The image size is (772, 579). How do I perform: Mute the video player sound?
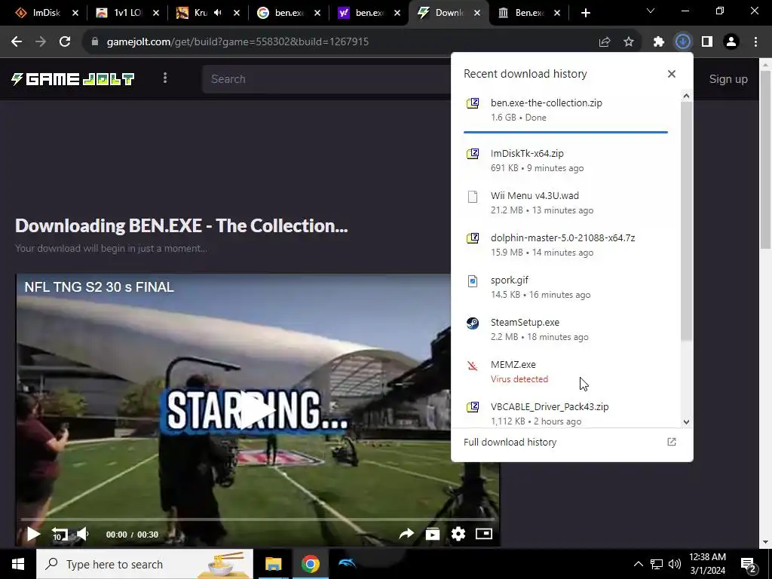pos(83,534)
